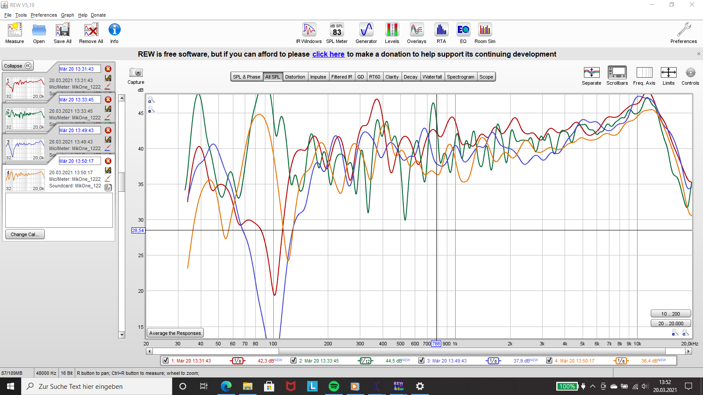This screenshot has height=395, width=703.
Task: Set range with 10 .. 200 button
Action: pyautogui.click(x=670, y=314)
